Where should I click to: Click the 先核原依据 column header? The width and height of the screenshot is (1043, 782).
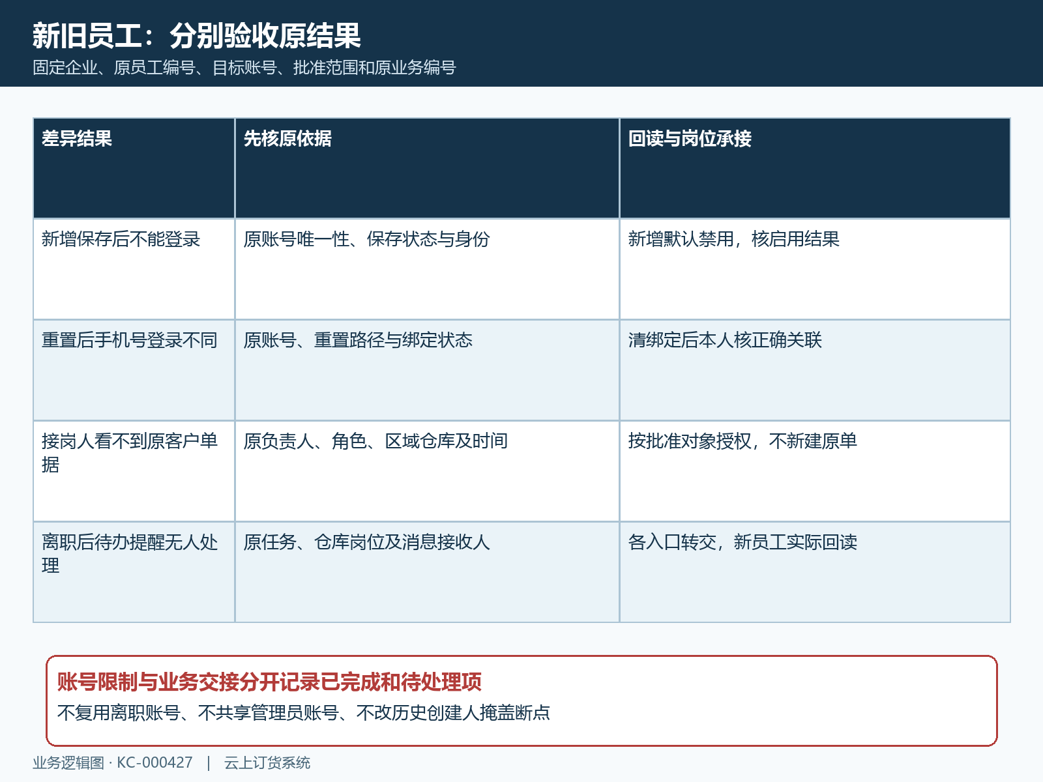click(x=427, y=168)
